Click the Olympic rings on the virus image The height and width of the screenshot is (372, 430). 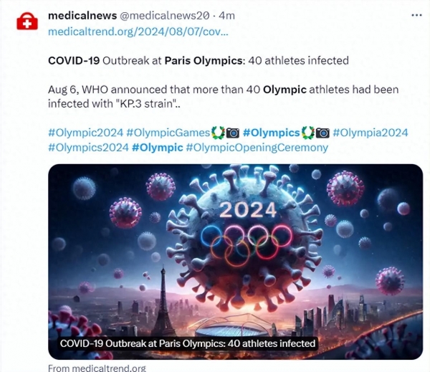(x=247, y=242)
